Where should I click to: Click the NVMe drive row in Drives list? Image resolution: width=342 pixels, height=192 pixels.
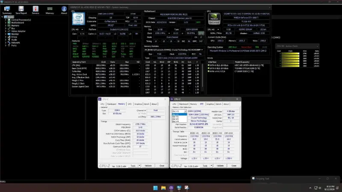(x=239, y=71)
